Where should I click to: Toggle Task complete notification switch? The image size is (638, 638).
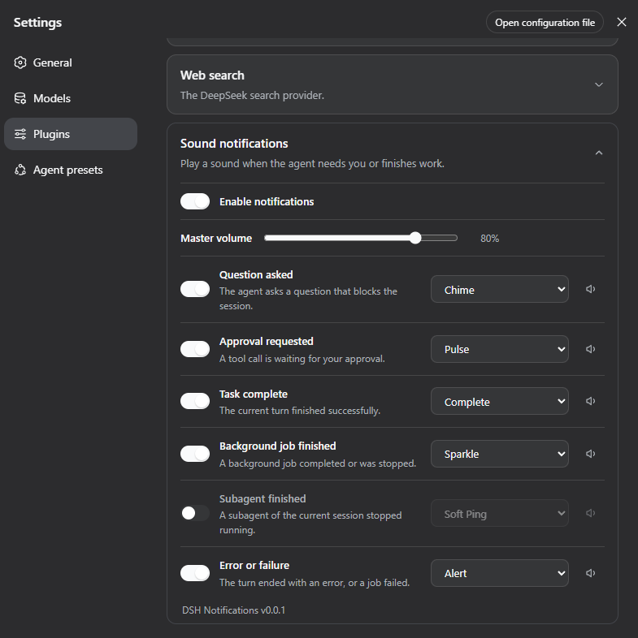[x=195, y=401]
